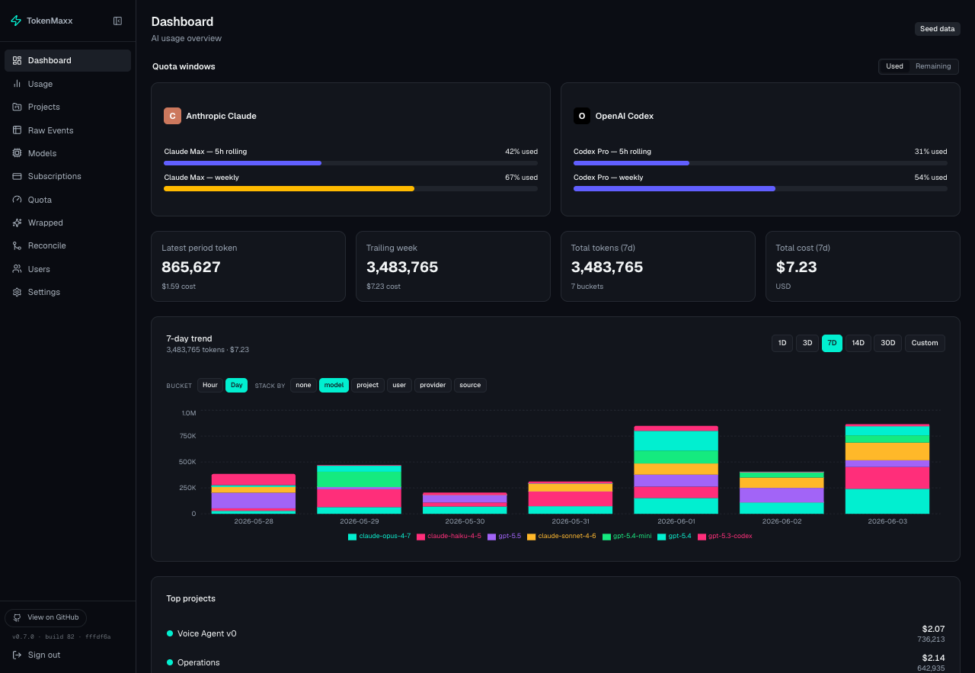The width and height of the screenshot is (975, 673).
Task: Click the "42% used" label
Action: pyautogui.click(x=521, y=152)
